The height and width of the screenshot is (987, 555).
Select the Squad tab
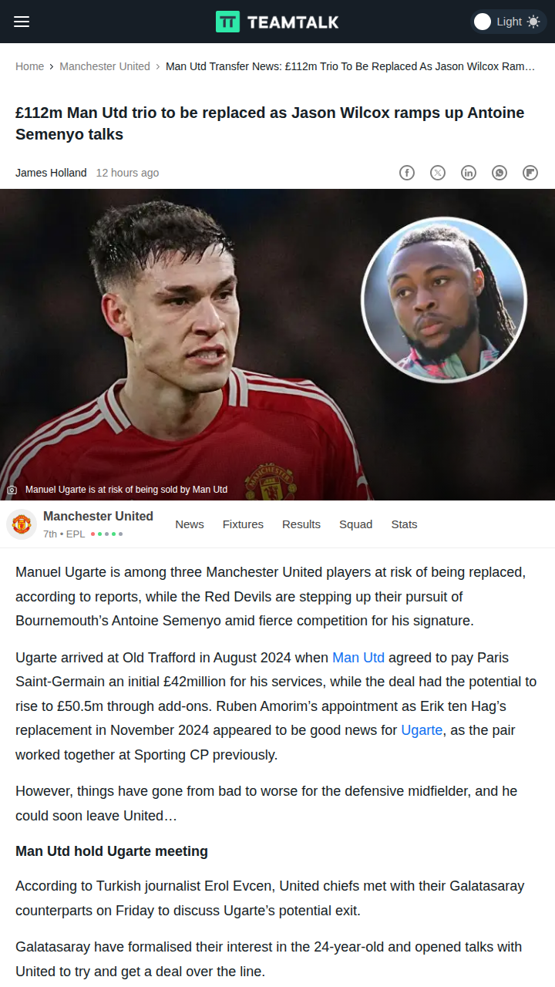(355, 524)
